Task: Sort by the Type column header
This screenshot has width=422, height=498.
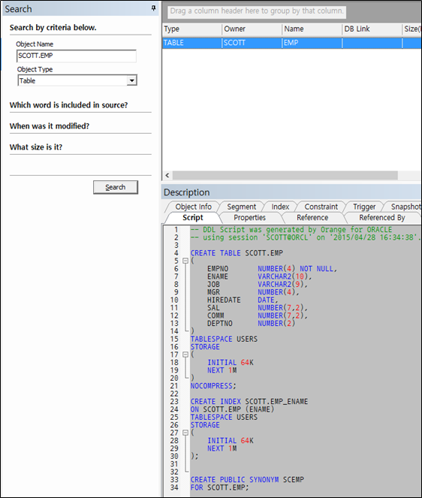Action: tap(191, 29)
